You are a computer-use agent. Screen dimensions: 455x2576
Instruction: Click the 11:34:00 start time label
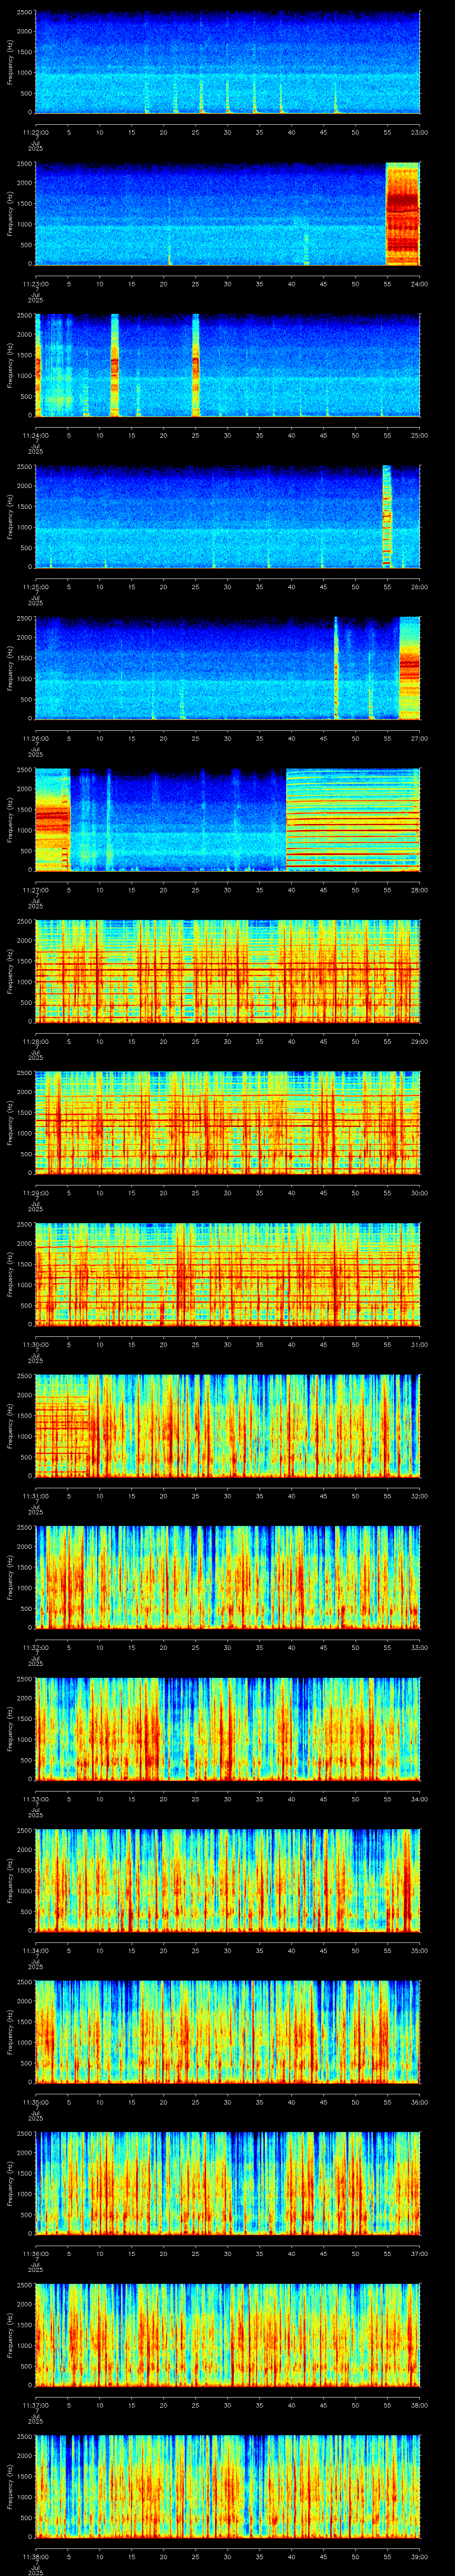pyautogui.click(x=35, y=1950)
